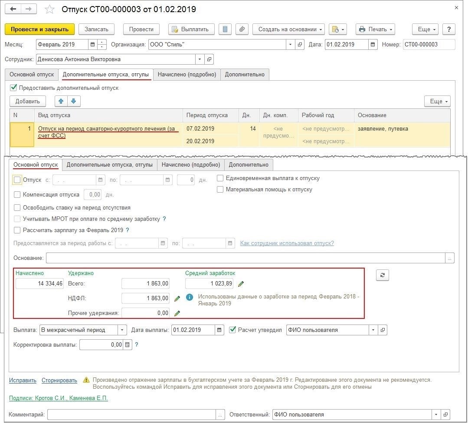This screenshot has height=423, width=468.
Task: Move vacation row down with blue arrow
Action: (74, 101)
